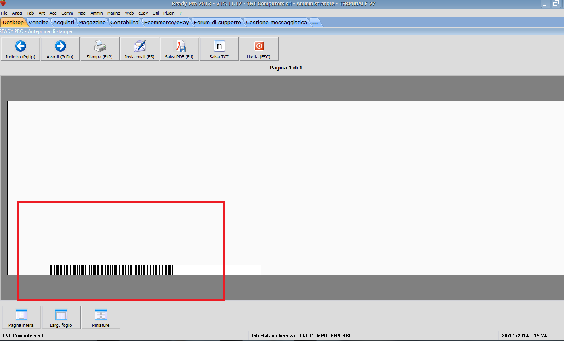Click "T&T Computers srl" in status bar

point(23,336)
